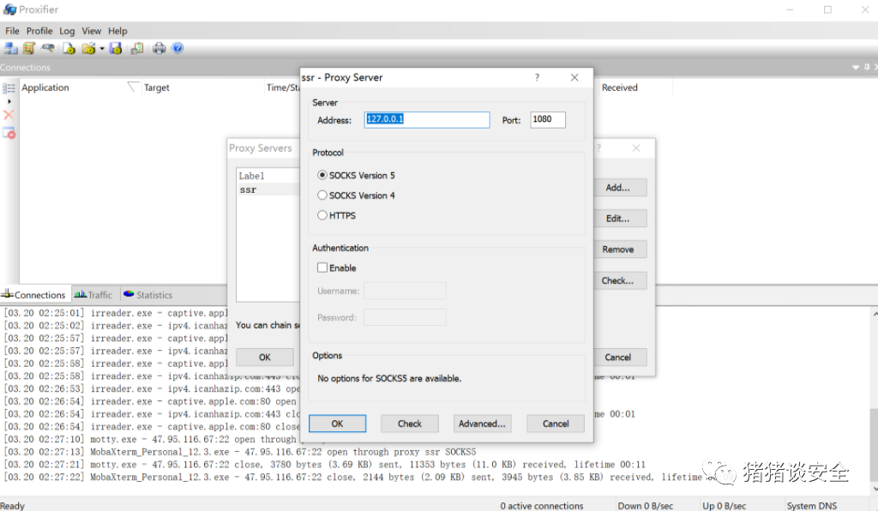This screenshot has height=511, width=878.
Task: Open Proxification Rules toolbar icon
Action: coord(29,48)
